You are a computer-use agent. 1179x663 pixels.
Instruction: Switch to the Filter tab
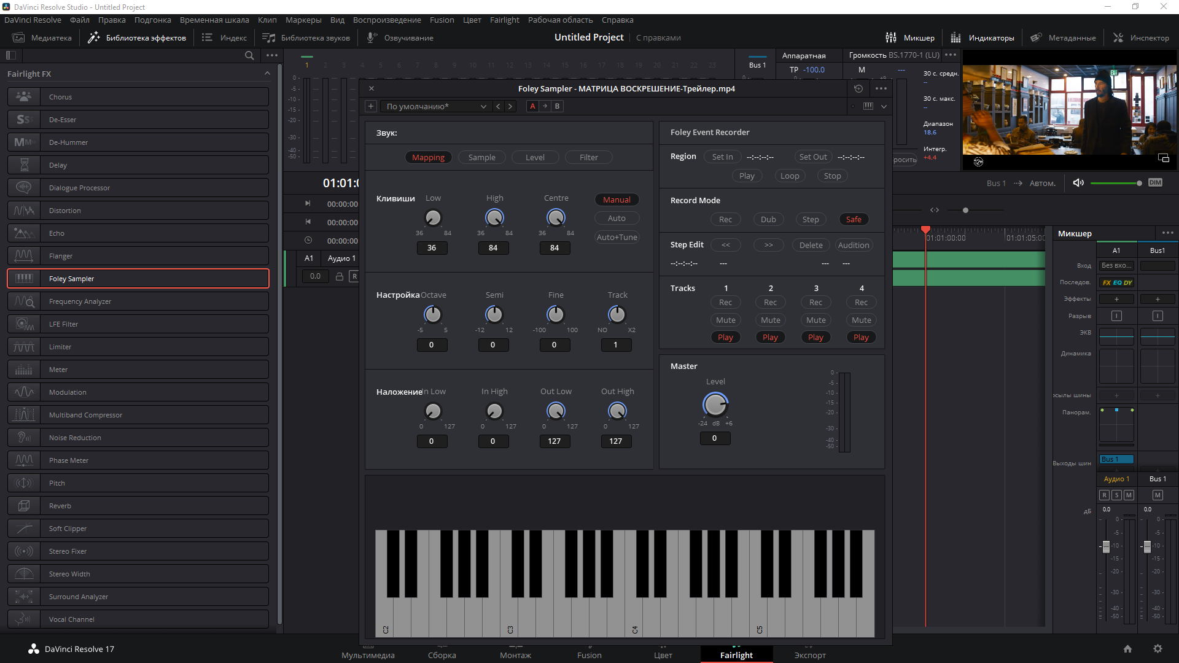click(588, 158)
